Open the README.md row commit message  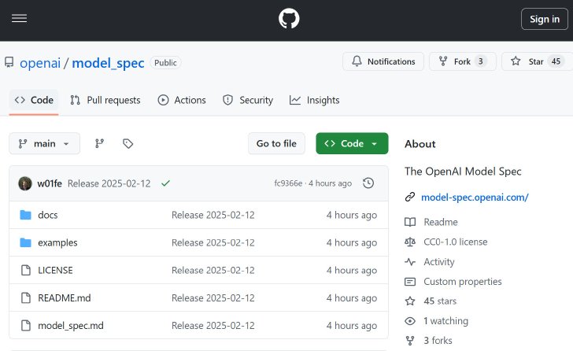coord(213,298)
